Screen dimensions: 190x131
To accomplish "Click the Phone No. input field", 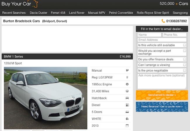I will click(175, 35).
